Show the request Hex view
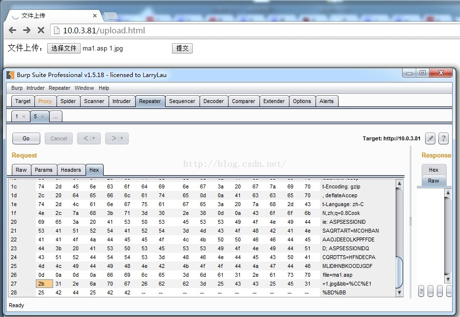 pos(94,170)
